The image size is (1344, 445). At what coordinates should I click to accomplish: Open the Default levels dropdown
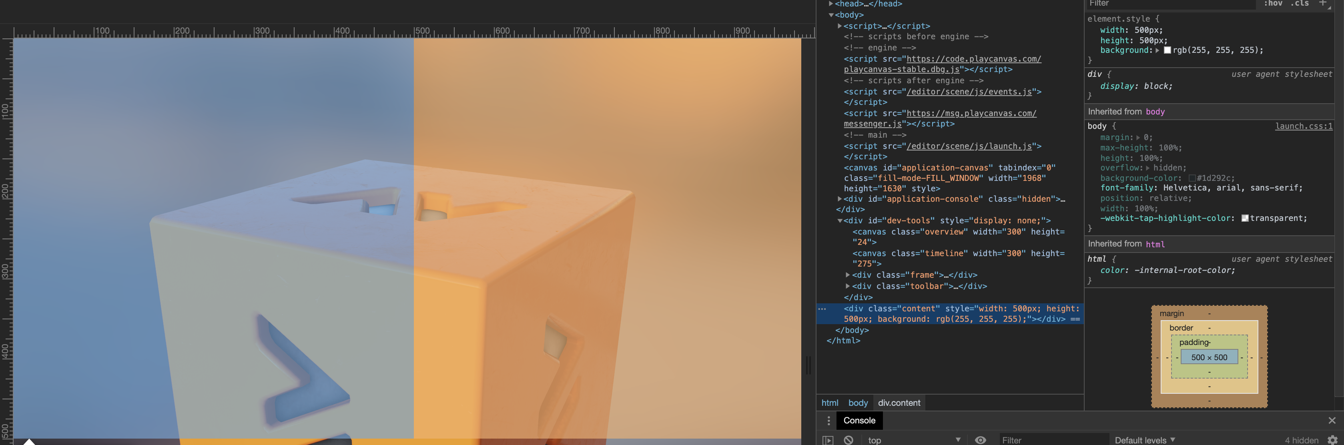coord(1145,440)
